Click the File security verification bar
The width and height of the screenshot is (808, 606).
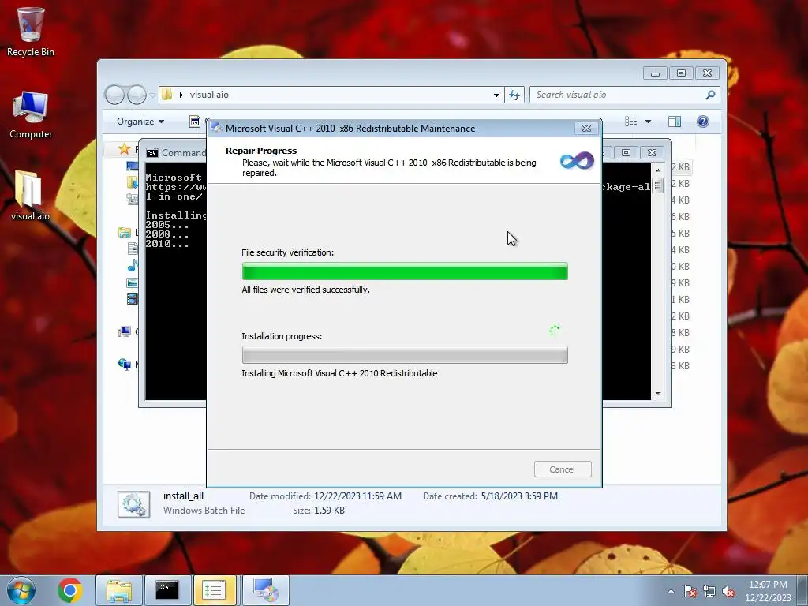[405, 271]
